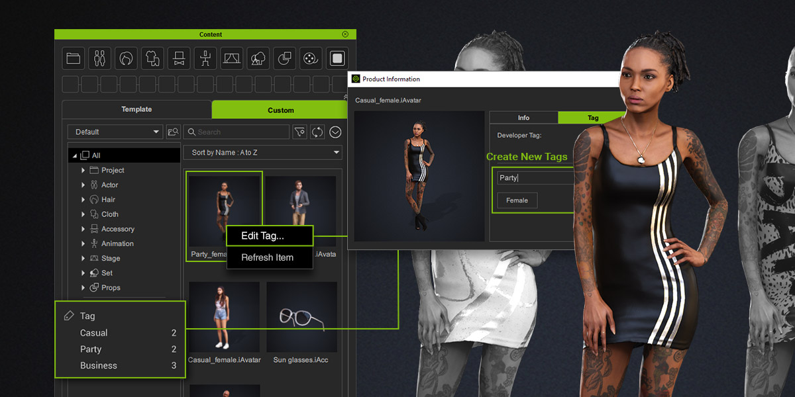Expand the Animation tree node

(83, 243)
